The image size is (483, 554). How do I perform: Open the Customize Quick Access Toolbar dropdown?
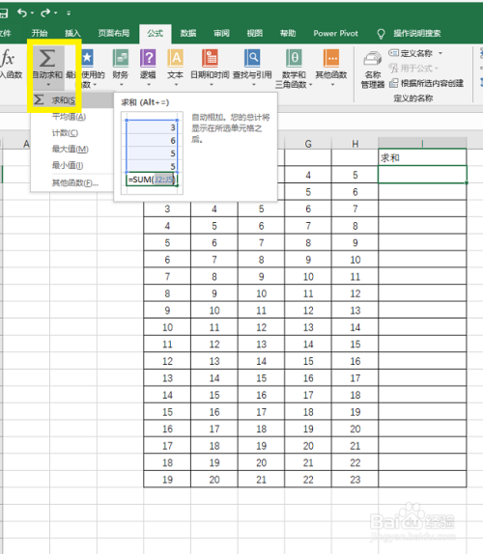pyautogui.click(x=69, y=14)
